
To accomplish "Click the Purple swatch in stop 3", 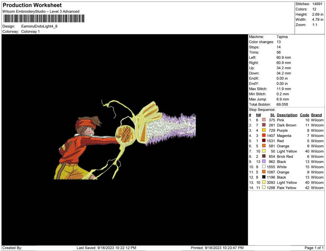I will (264, 130).
